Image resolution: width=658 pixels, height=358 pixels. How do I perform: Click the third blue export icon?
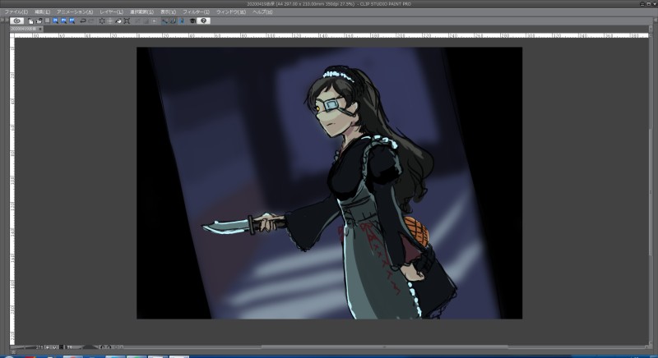coord(72,21)
